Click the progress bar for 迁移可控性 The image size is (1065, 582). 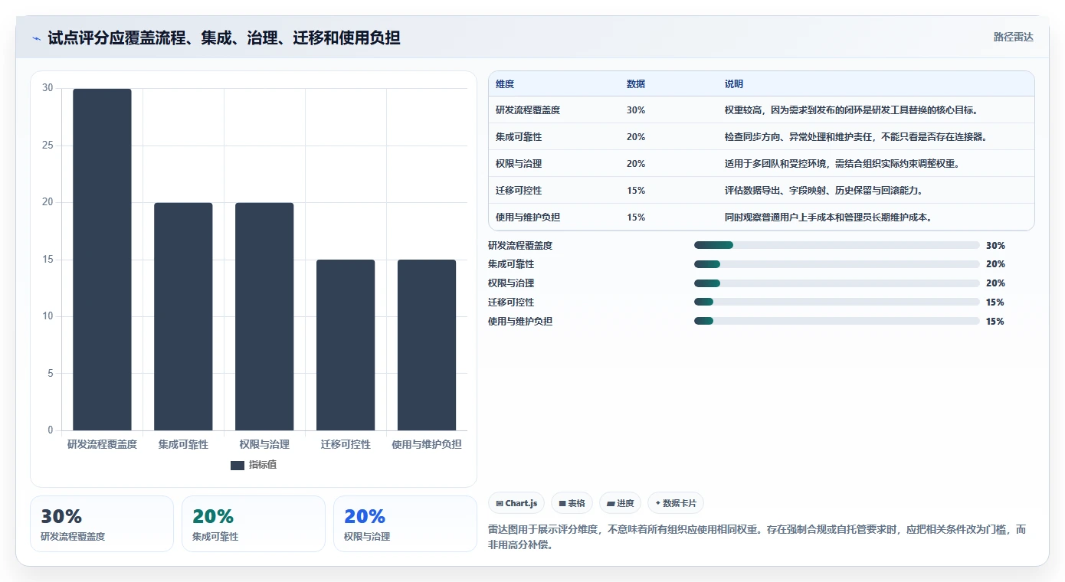837,302
